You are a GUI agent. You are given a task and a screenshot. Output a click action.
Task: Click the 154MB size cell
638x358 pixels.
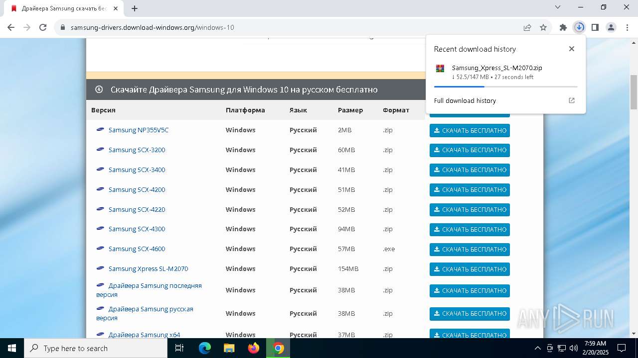348,268
